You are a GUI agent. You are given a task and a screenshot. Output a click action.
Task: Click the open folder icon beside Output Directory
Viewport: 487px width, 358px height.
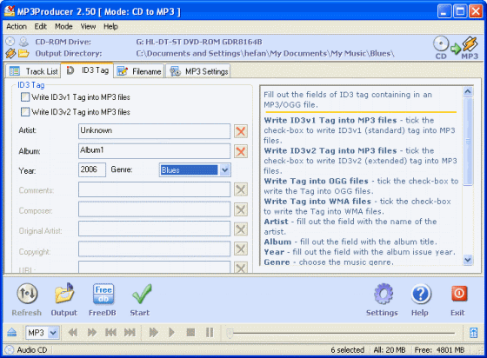pyautogui.click(x=23, y=53)
